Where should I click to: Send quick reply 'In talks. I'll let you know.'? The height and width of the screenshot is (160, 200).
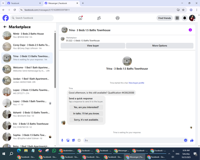tap(86, 114)
